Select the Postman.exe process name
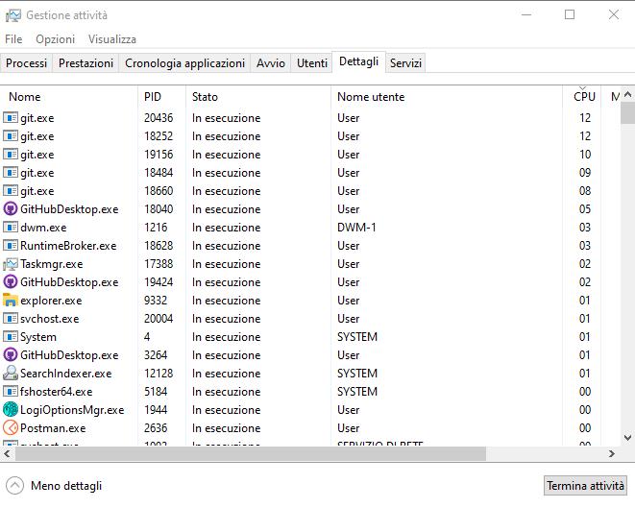635x508 pixels. [53, 428]
